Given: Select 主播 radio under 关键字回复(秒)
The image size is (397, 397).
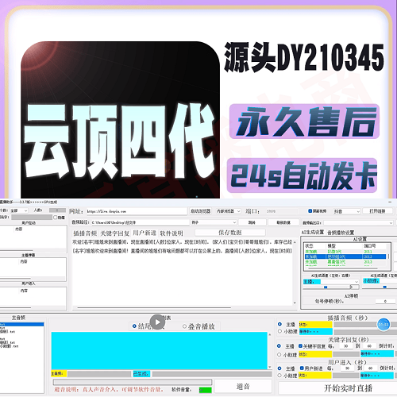Looking at the screenshot, I should coord(279,346).
